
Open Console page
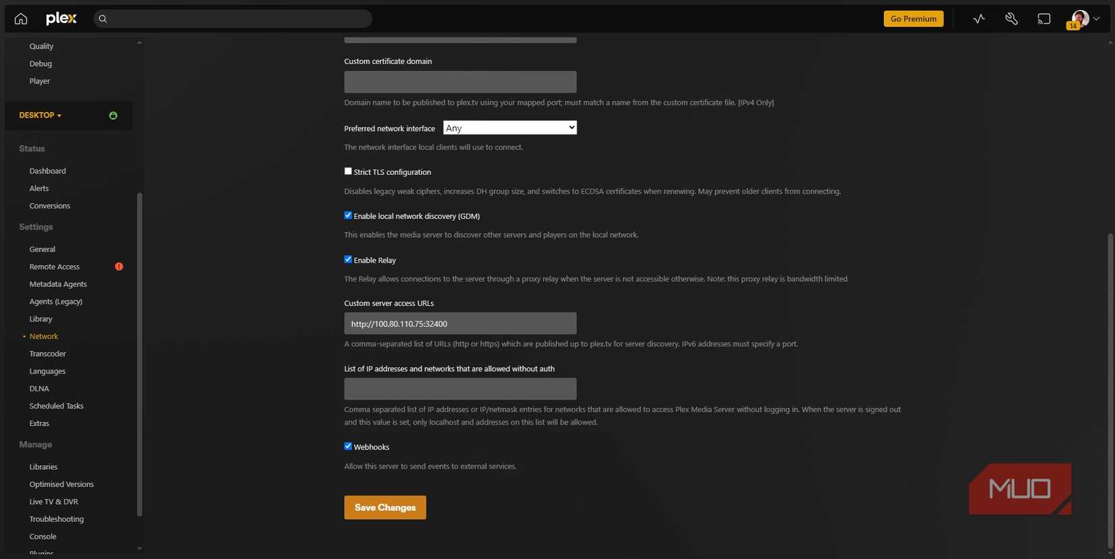pos(43,537)
